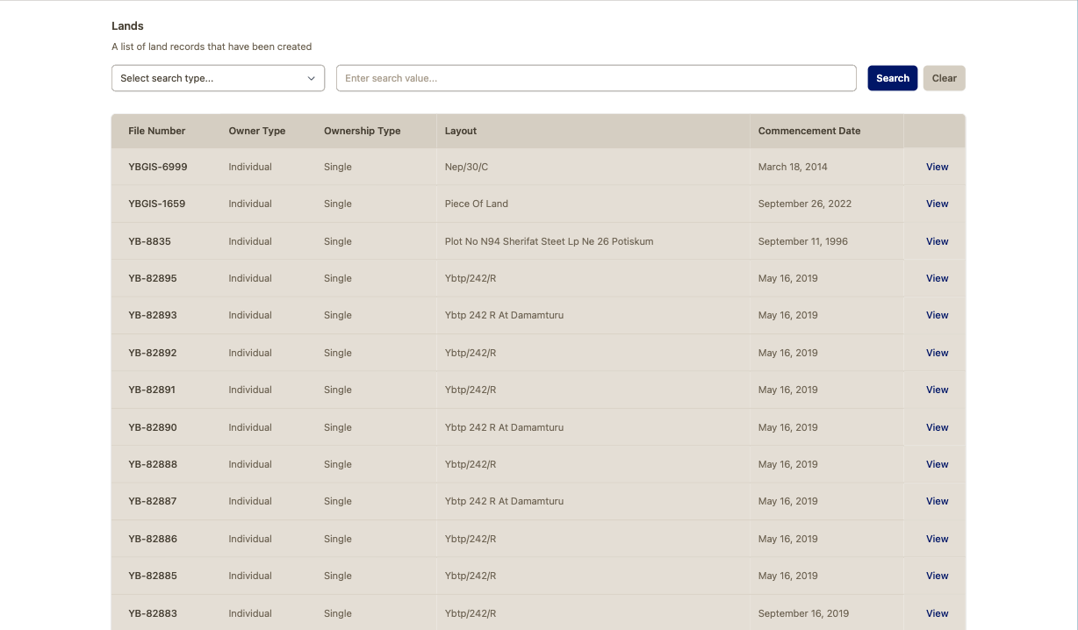View land record YB-82890
Image resolution: width=1078 pixels, height=630 pixels.
point(937,427)
